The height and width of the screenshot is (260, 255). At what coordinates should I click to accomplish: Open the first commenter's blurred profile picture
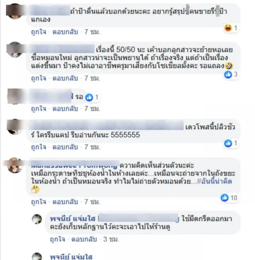15,11
